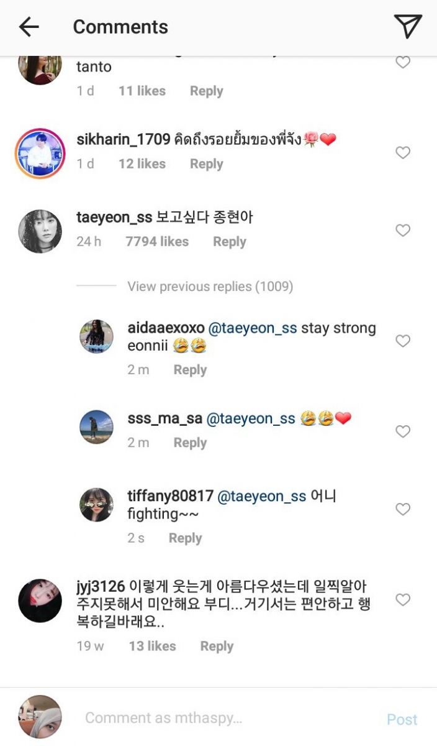This screenshot has width=437, height=746.
Task: Heart the aidaaexoxo reply
Action: [403, 341]
